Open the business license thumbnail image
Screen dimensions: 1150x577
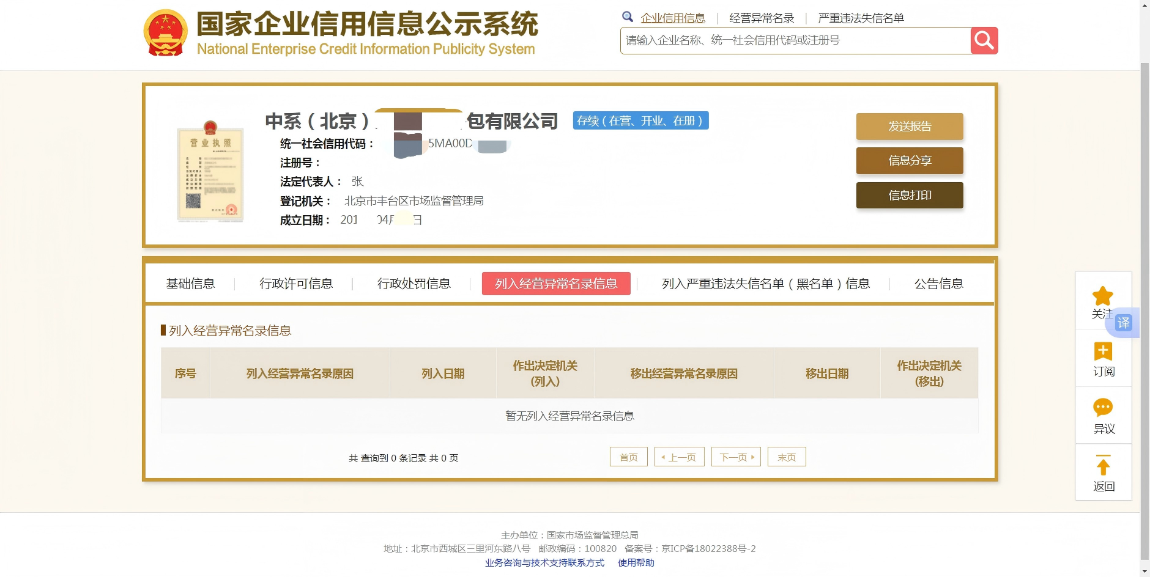210,172
